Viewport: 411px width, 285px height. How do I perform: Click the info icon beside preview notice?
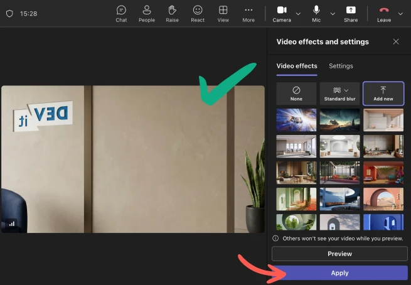pyautogui.click(x=275, y=239)
